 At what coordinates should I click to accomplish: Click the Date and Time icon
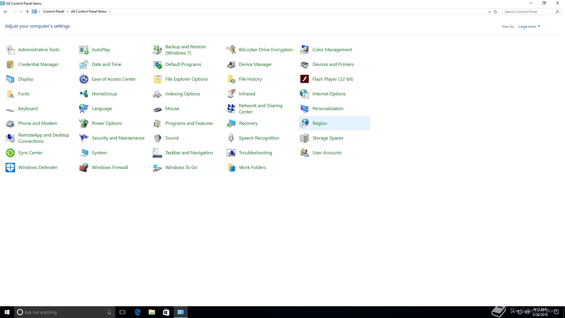click(x=84, y=64)
